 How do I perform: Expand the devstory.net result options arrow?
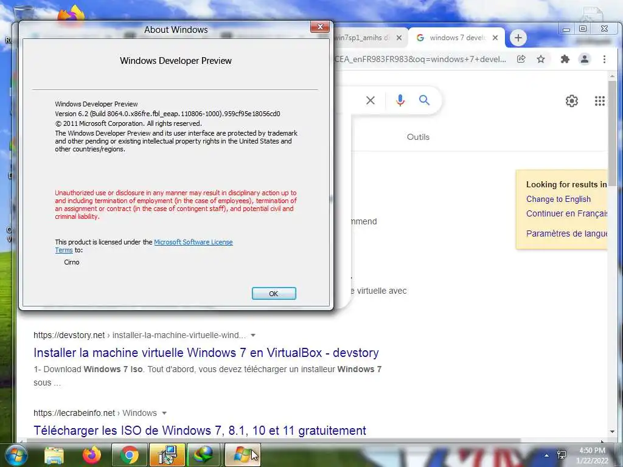coord(252,335)
